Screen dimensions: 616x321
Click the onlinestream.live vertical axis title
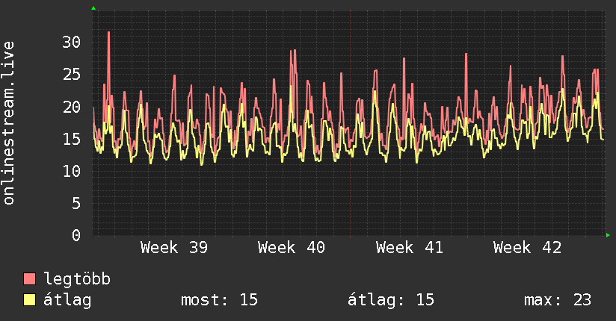(9, 123)
